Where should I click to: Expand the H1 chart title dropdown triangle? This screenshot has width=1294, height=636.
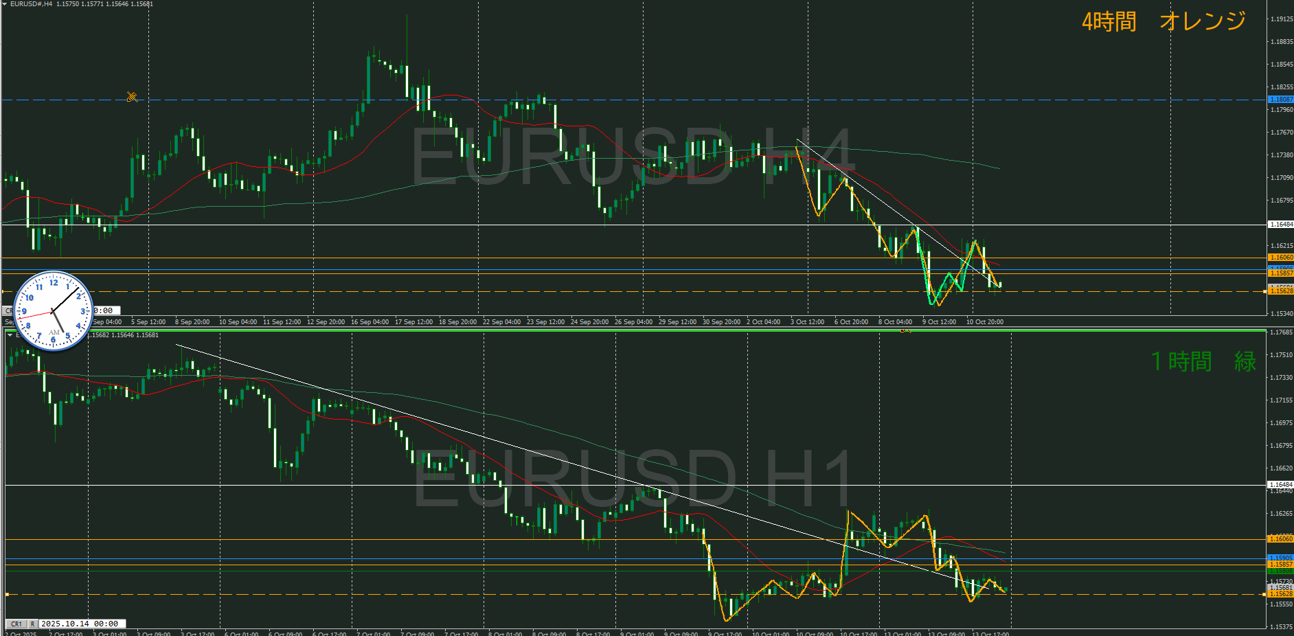[x=10, y=335]
